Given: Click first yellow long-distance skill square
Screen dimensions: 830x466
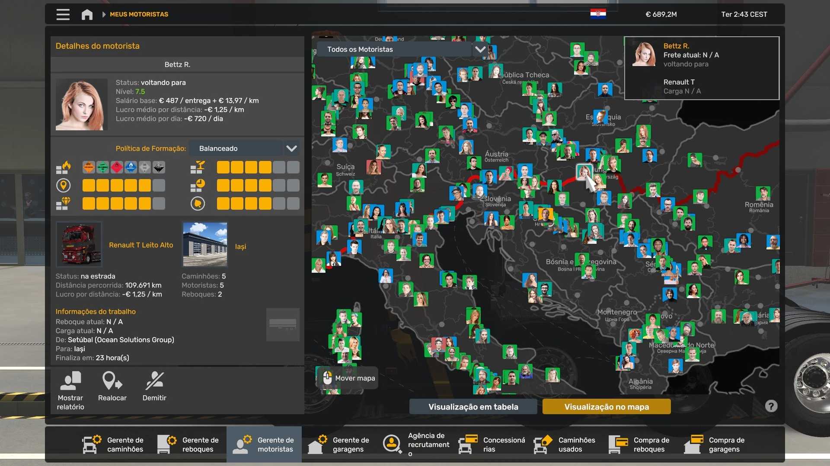Looking at the screenshot, I should tap(89, 186).
